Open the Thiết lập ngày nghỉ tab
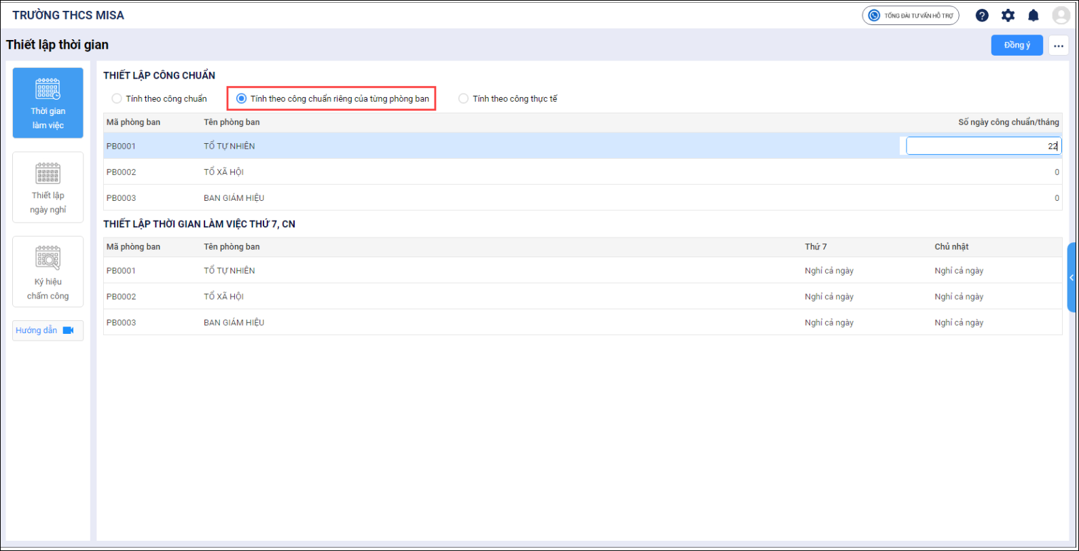The image size is (1079, 551). coord(48,187)
